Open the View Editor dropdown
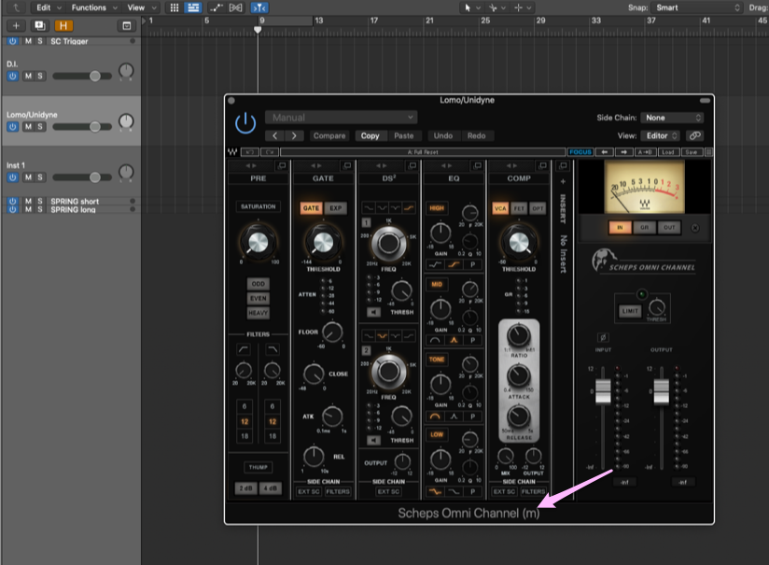 [660, 136]
